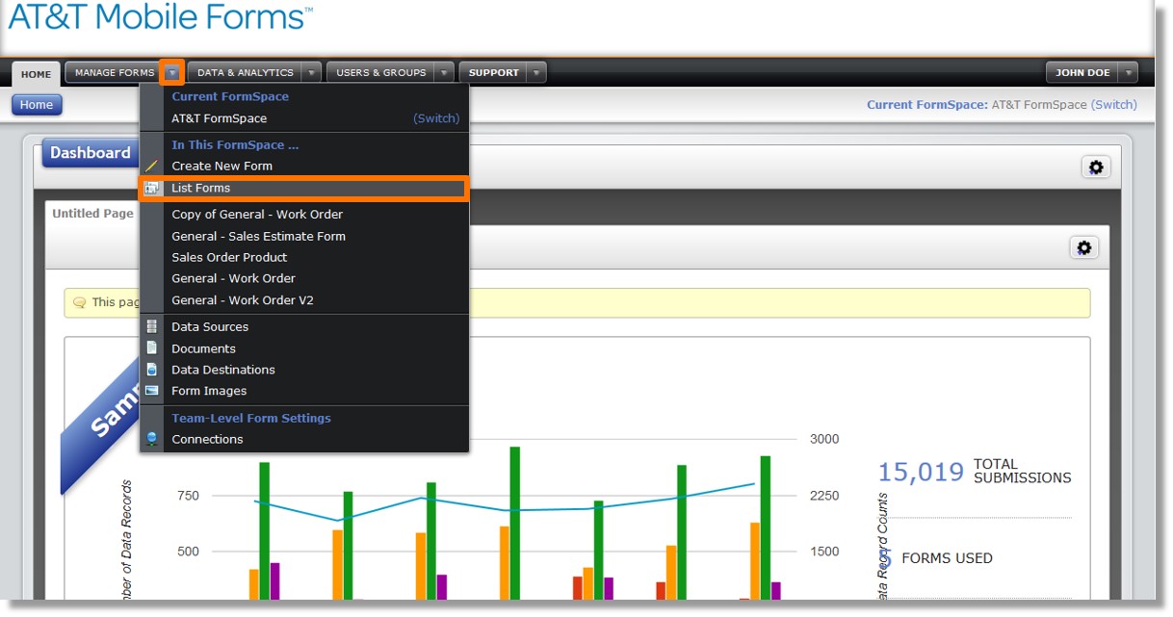Click the speech bubble icon in the yellow notice
Image resolution: width=1173 pixels, height=617 pixels.
(x=80, y=302)
